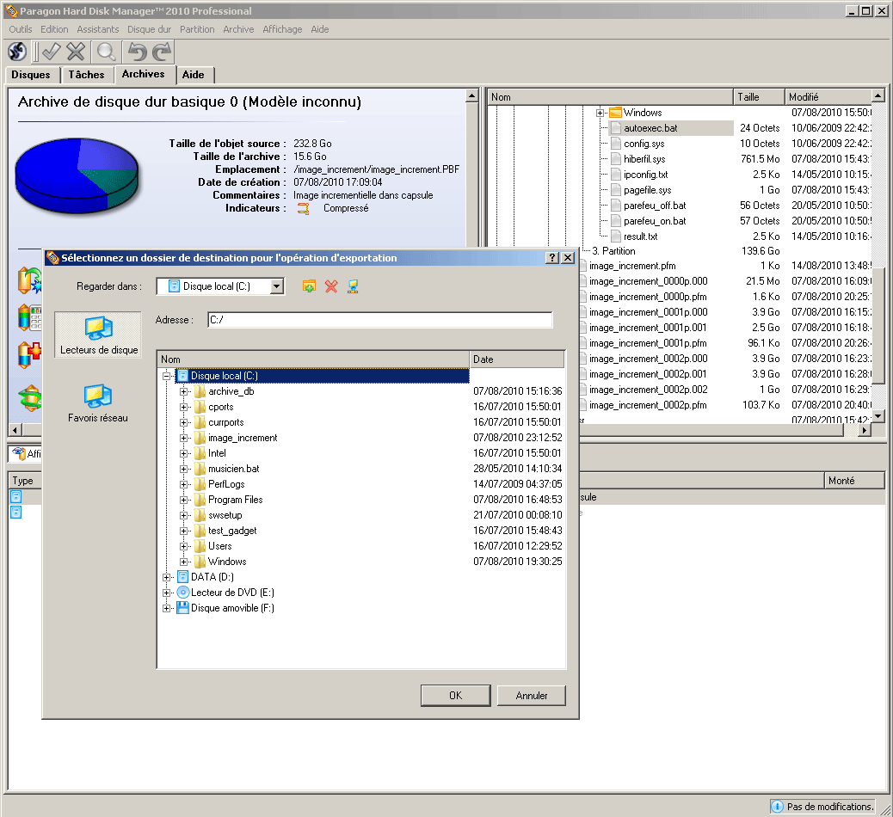This screenshot has width=893, height=817.
Task: Switch to the Aide tab
Action: 193,75
